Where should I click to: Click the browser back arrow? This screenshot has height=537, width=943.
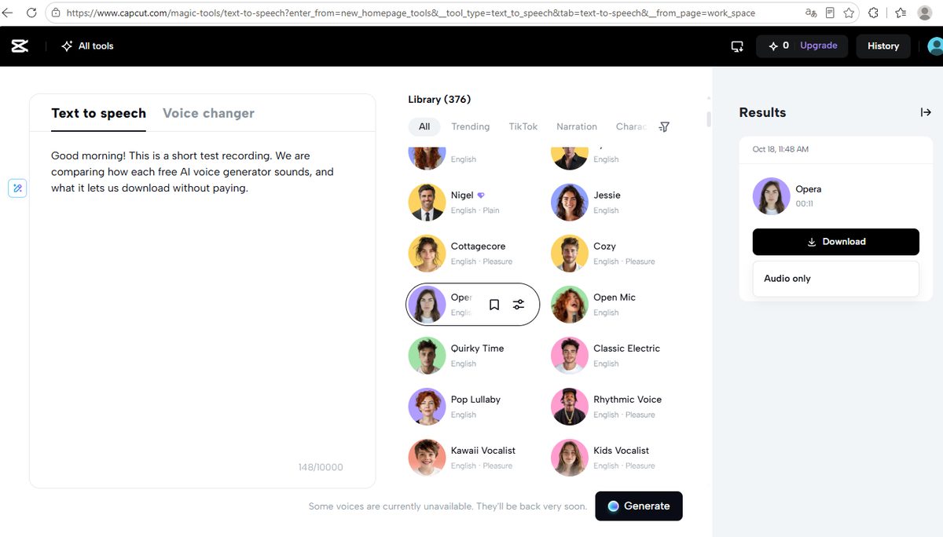pos(8,13)
